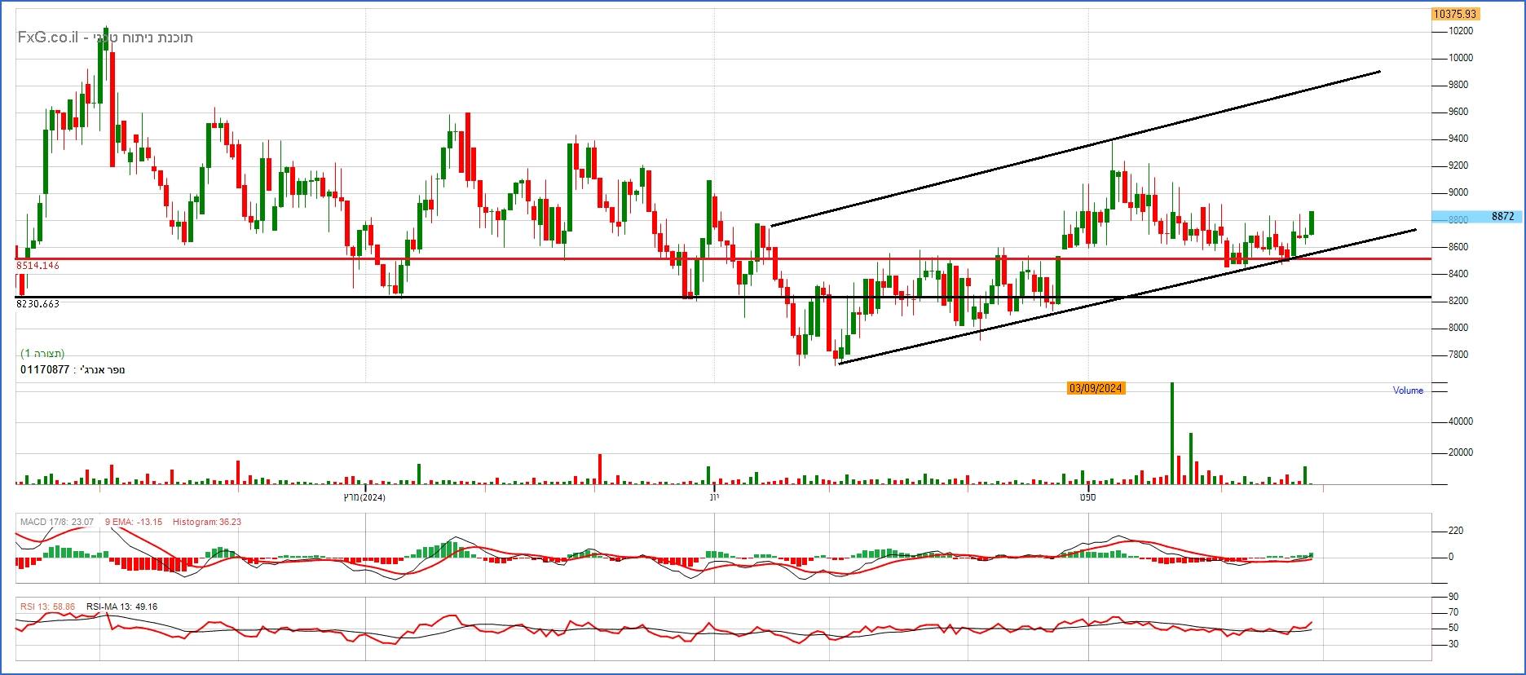Select the black horizontal line at 8230.663
The height and width of the screenshot is (675, 1526).
click(x=724, y=298)
